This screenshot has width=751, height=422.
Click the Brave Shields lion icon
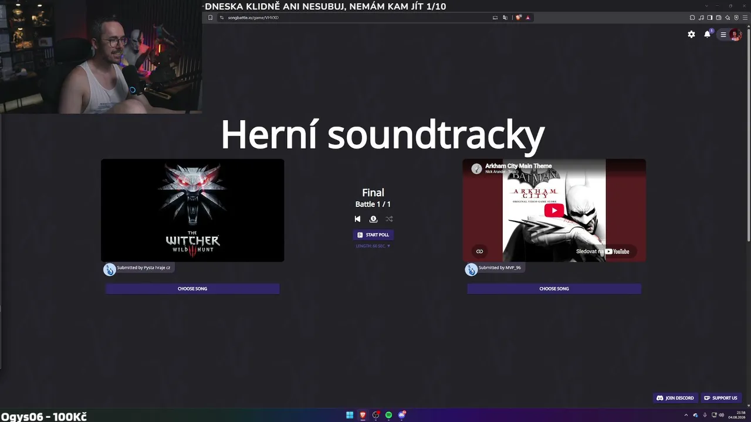tap(519, 18)
